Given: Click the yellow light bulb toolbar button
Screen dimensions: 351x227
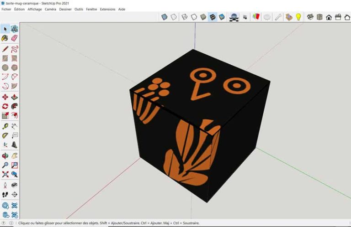Looking at the screenshot, I should pos(298,17).
